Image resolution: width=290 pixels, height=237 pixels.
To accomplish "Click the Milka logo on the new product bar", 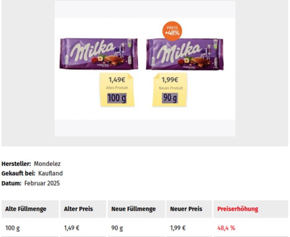I will [178, 50].
